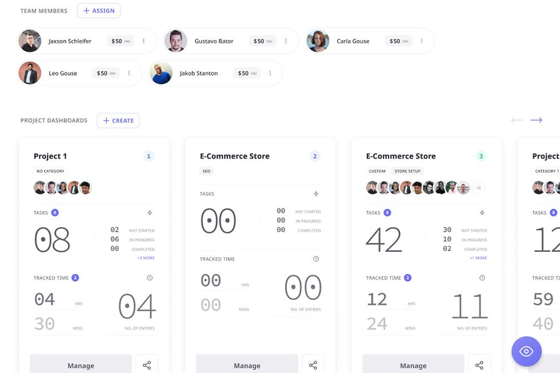Show the +2 hidden team avatars

point(478,187)
